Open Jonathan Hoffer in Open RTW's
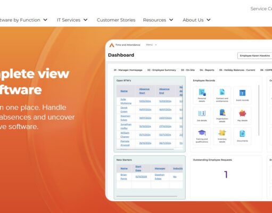The image size is (272, 213). point(126,126)
